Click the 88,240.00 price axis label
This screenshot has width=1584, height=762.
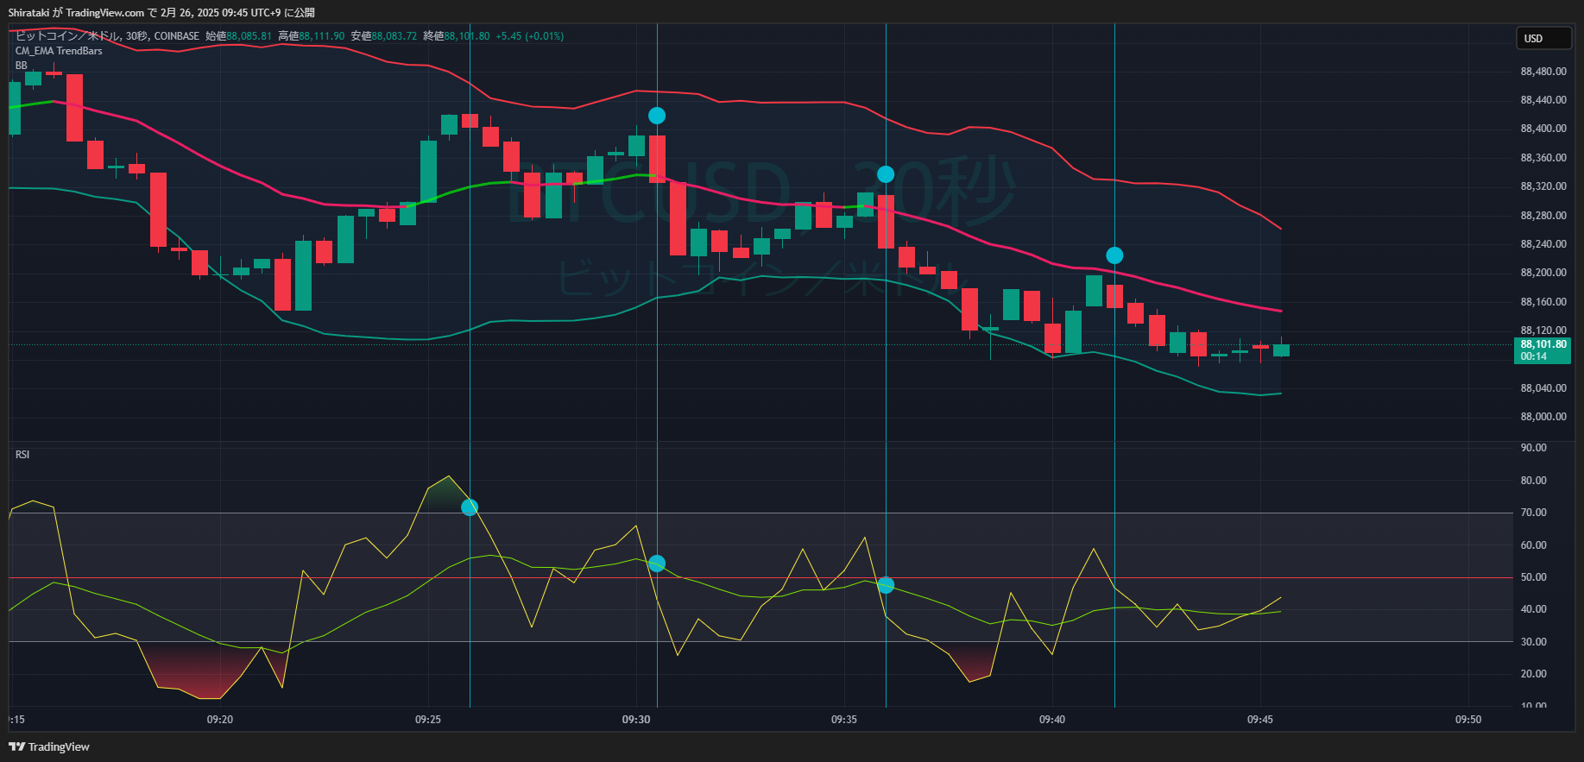pyautogui.click(x=1543, y=244)
